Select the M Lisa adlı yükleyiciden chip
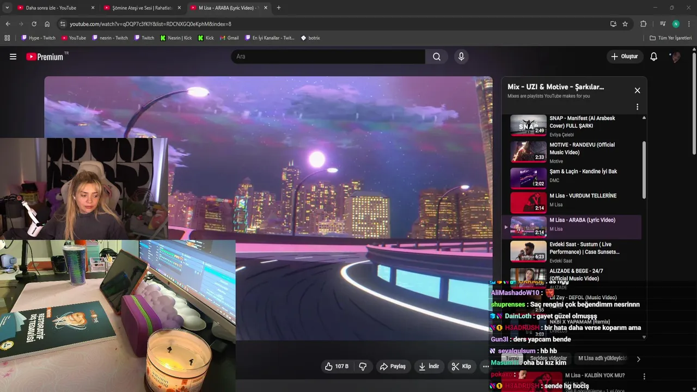The height and width of the screenshot is (392, 697). [603, 358]
